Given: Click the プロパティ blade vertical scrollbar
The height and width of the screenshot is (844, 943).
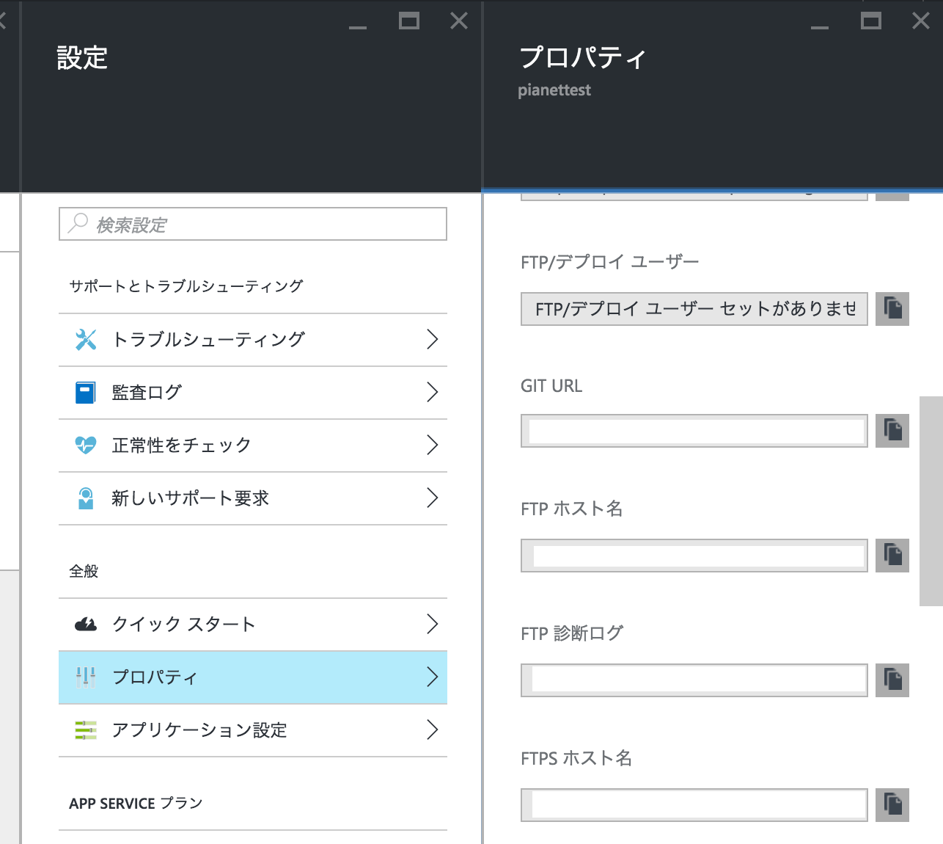Looking at the screenshot, I should coord(931,501).
